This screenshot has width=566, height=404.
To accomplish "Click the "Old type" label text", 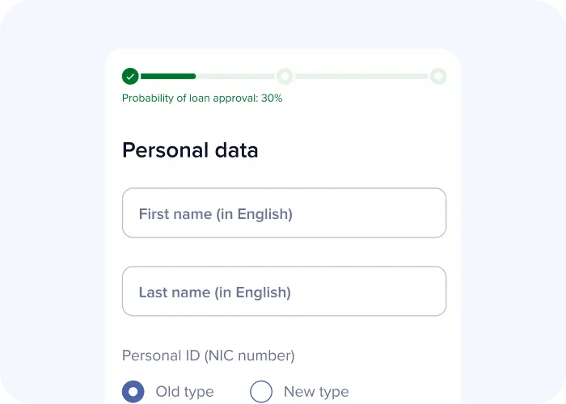I will coord(185,392).
